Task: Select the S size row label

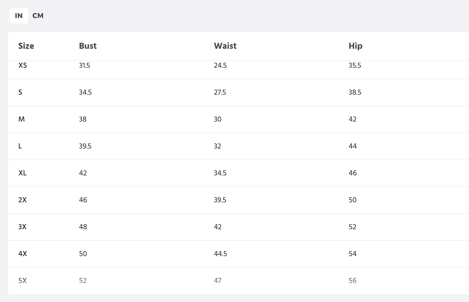Action: 20,92
